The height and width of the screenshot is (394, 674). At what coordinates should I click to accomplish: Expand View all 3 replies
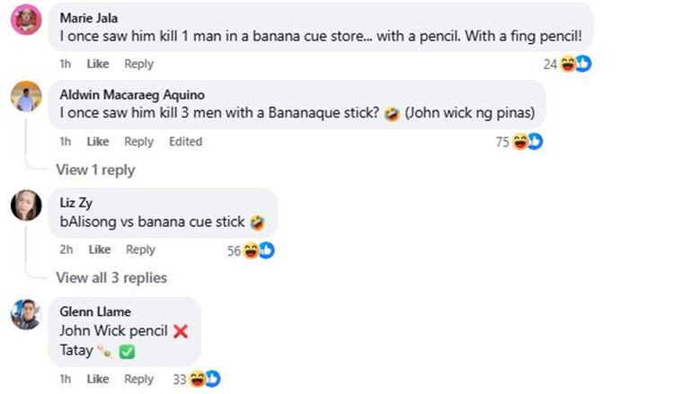pyautogui.click(x=111, y=277)
